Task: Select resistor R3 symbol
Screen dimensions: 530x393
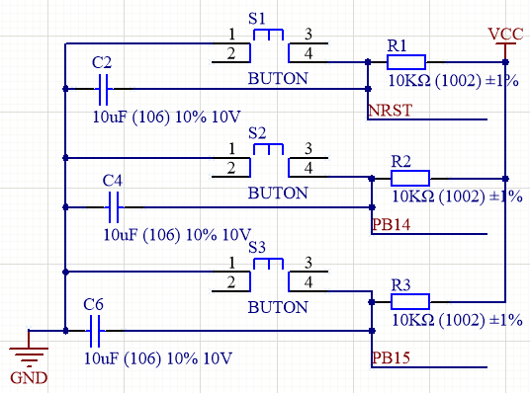Action: pyautogui.click(x=410, y=302)
